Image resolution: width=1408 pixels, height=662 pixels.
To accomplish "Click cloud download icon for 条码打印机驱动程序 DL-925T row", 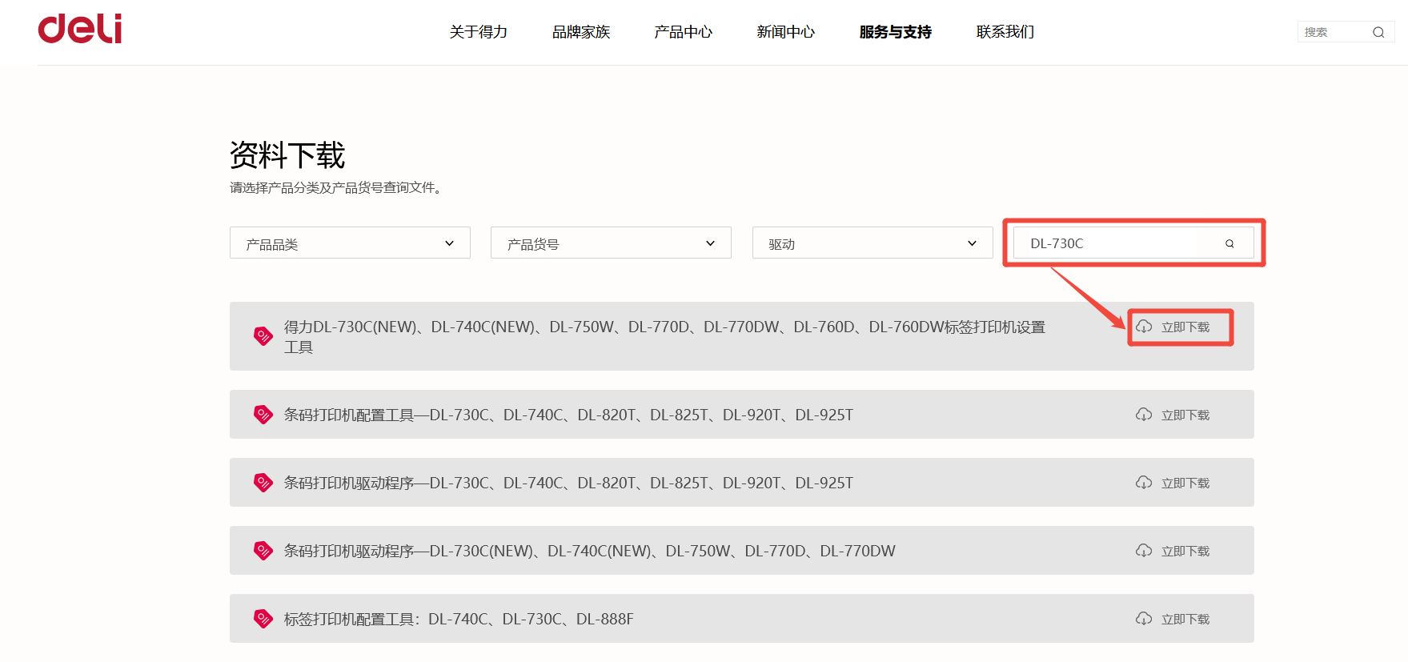I will [1144, 483].
